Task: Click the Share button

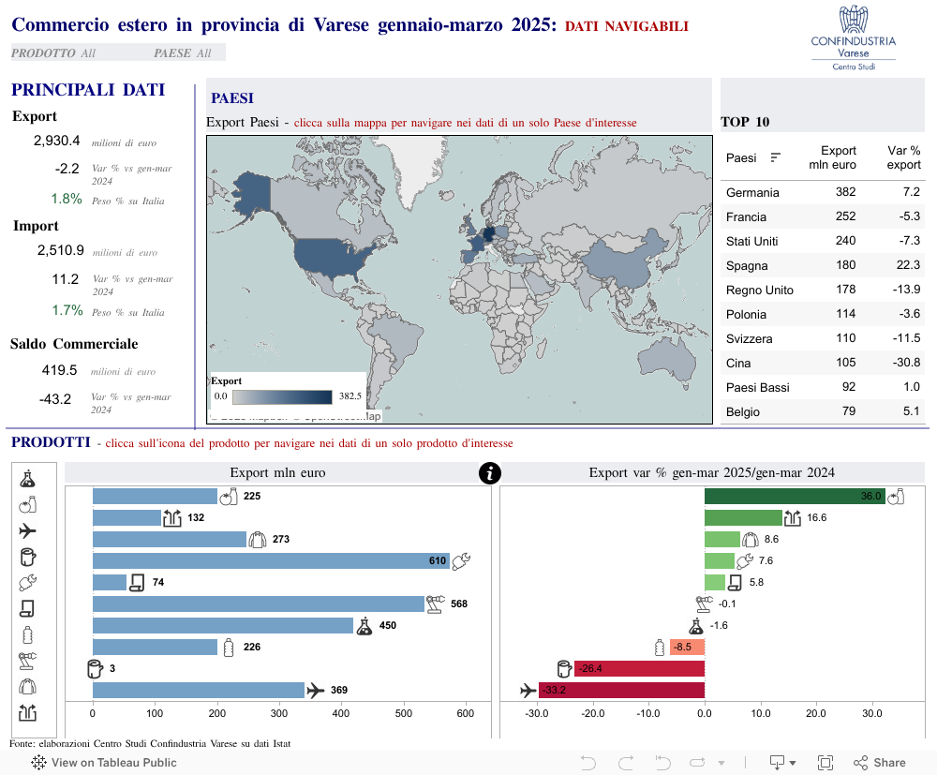Action: [x=880, y=763]
